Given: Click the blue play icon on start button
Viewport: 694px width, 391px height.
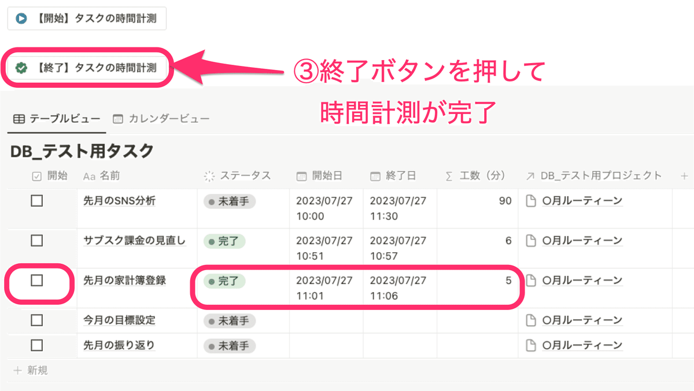Looking at the screenshot, I should 21,19.
